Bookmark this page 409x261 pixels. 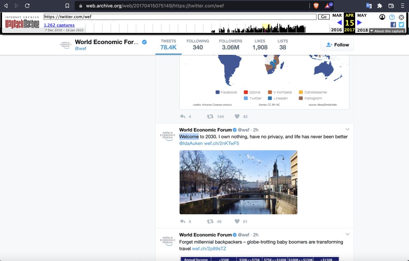(67, 6)
